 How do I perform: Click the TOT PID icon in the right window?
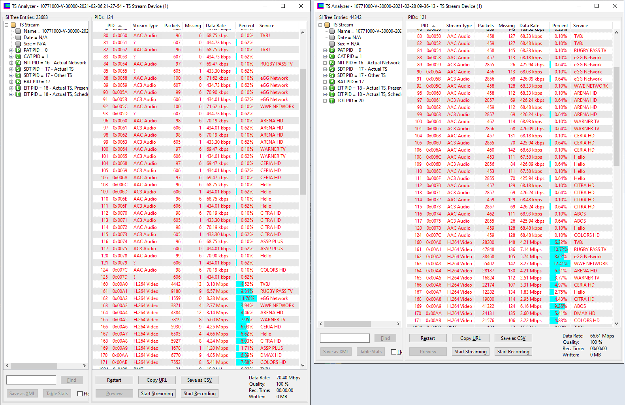[x=332, y=101]
